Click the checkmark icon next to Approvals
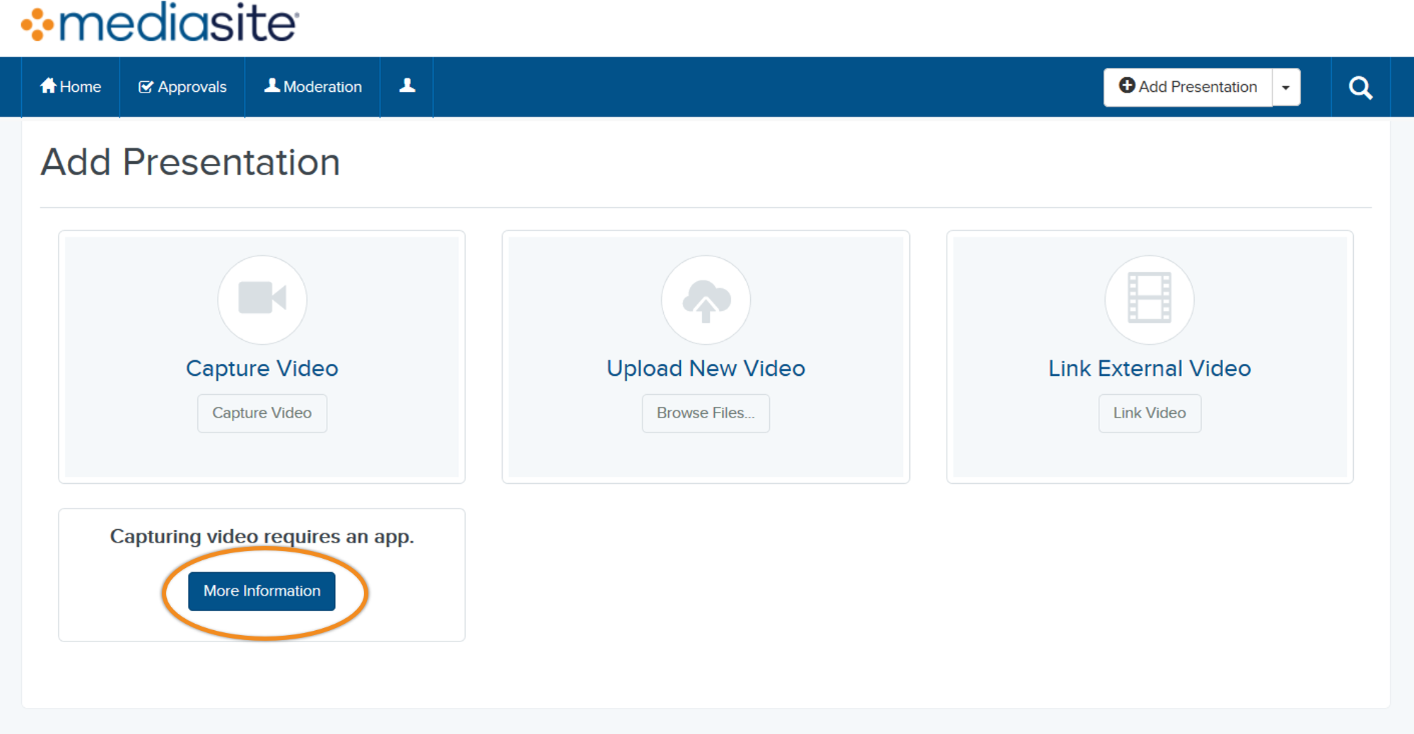 click(x=146, y=85)
